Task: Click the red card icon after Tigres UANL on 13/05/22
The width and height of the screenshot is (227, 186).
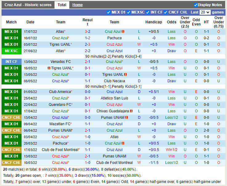Action: click(x=125, y=75)
